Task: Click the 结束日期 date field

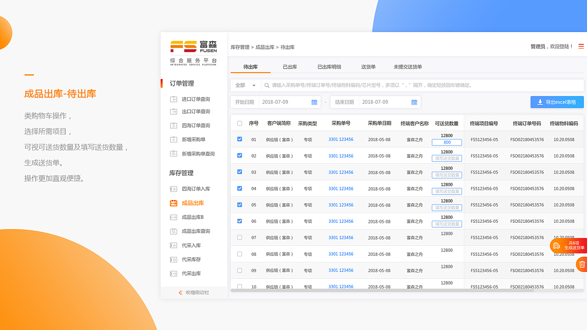Action: [x=375, y=102]
